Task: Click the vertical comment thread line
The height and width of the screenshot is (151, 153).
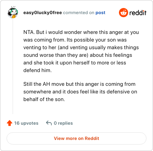Action: (13, 66)
